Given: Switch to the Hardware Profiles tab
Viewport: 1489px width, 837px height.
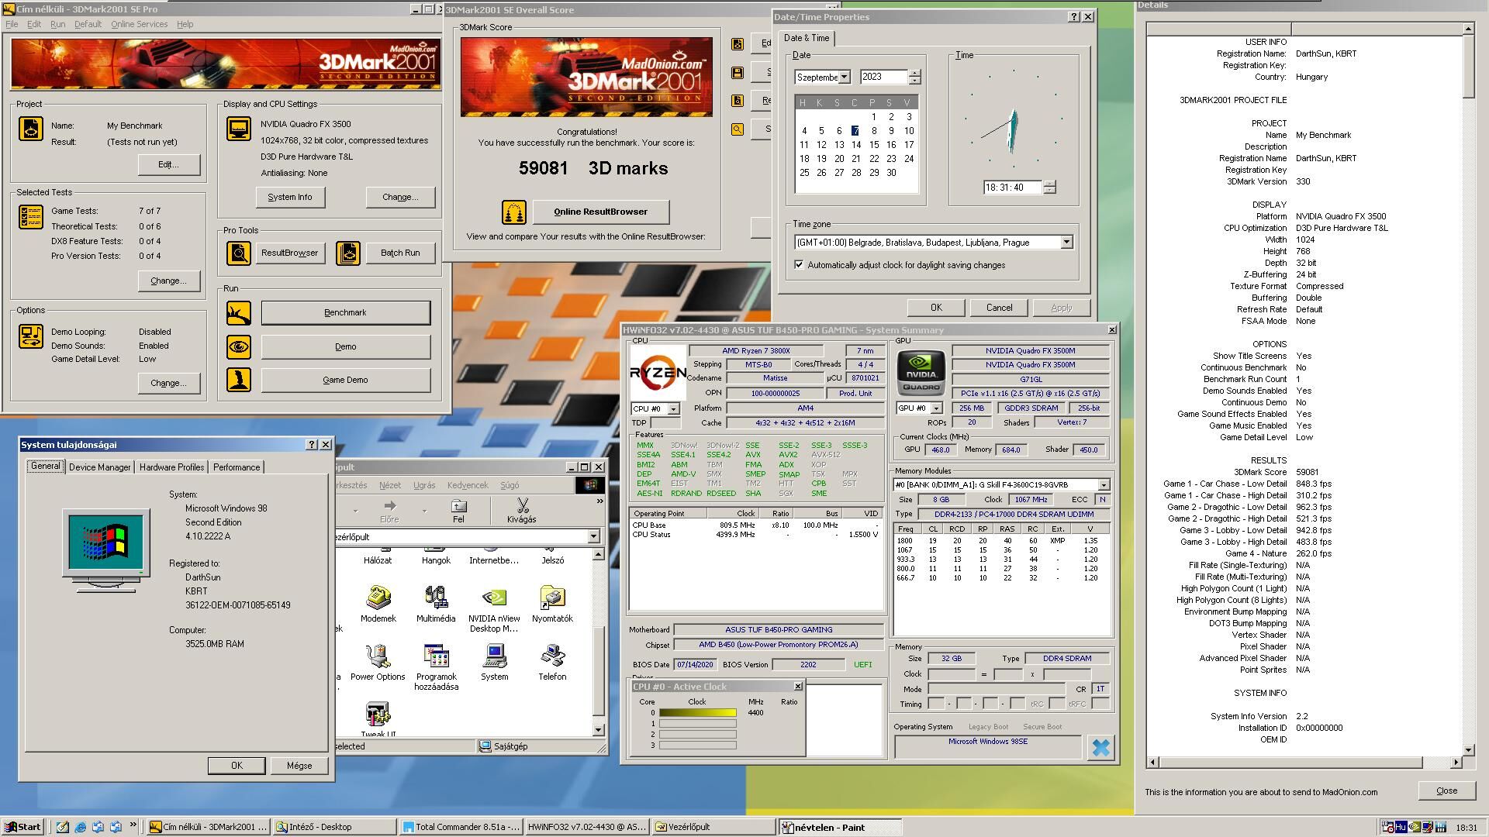Looking at the screenshot, I should click(171, 467).
